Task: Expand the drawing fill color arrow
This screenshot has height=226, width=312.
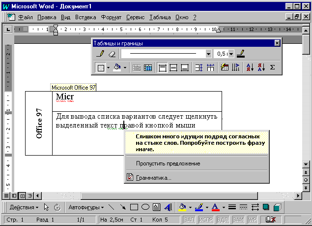Action: tap(190, 207)
